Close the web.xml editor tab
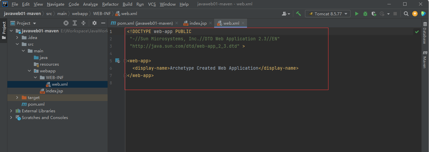Image resolution: width=429 pixels, height=152 pixels. [244, 23]
